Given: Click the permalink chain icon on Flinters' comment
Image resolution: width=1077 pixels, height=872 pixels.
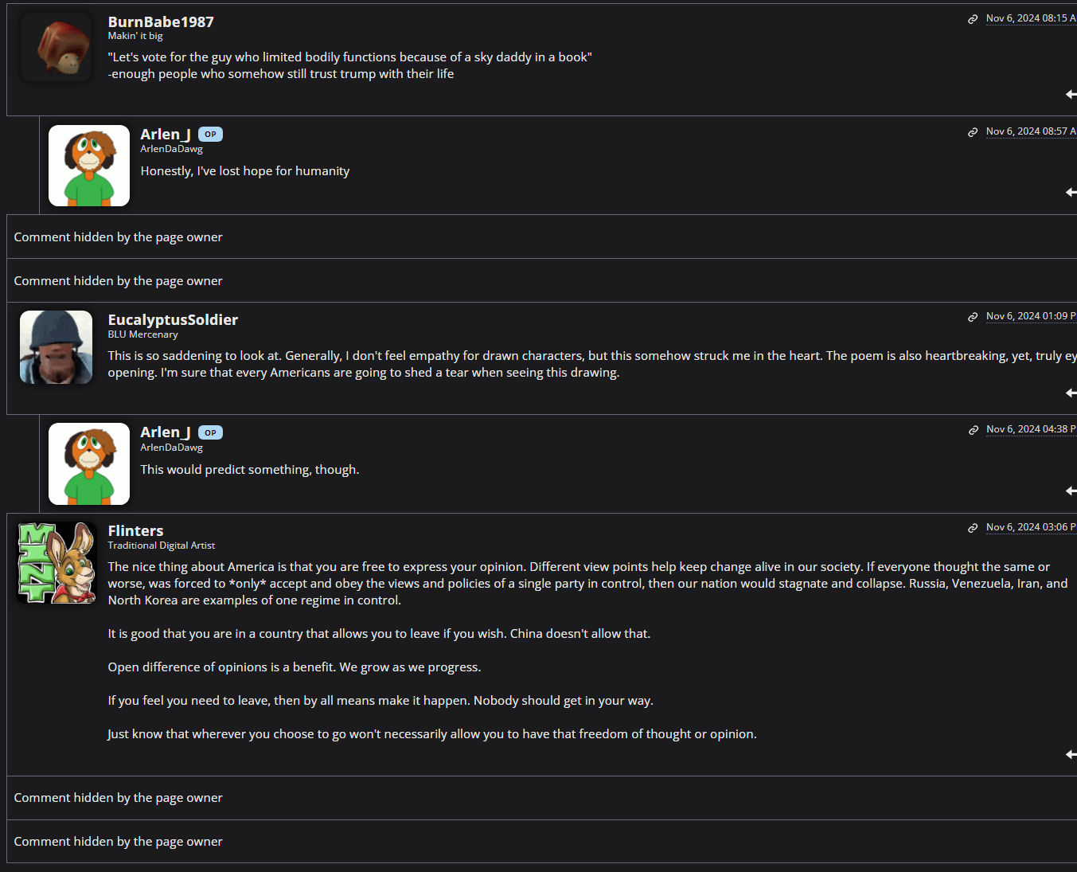Looking at the screenshot, I should [x=973, y=528].
